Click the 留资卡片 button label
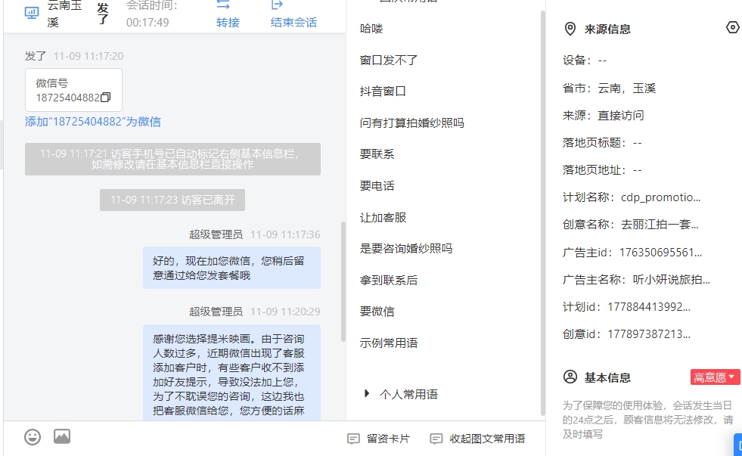 [388, 439]
